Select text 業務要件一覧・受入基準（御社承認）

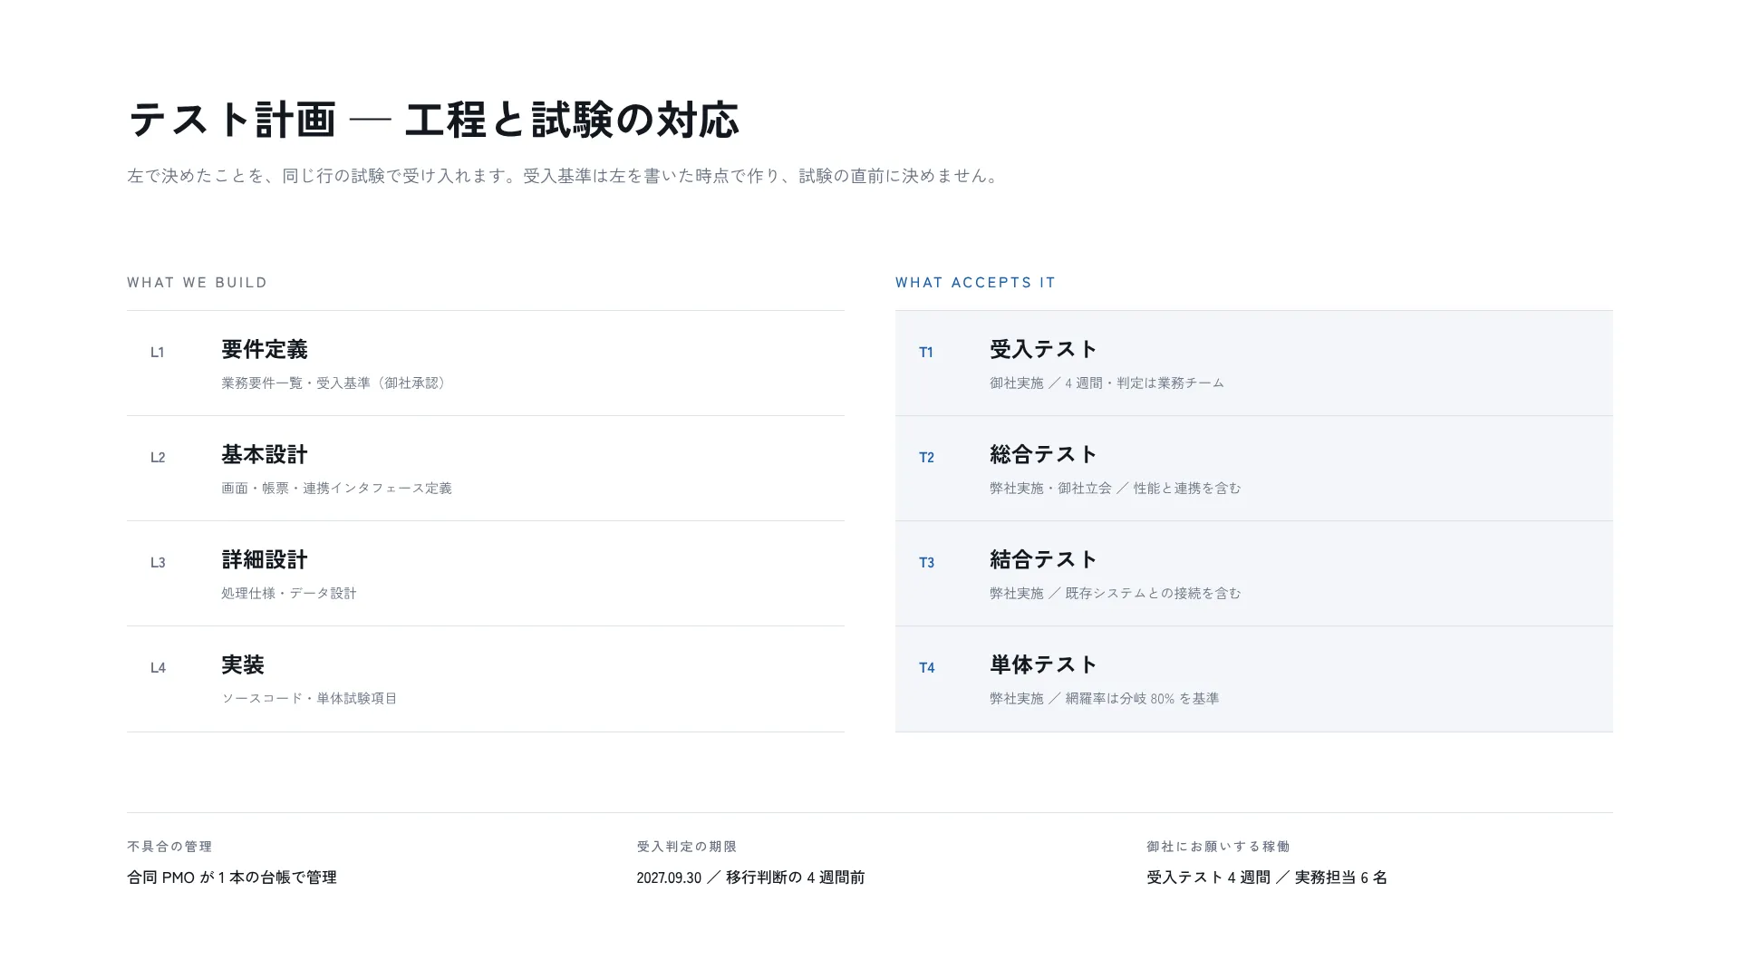(x=336, y=383)
